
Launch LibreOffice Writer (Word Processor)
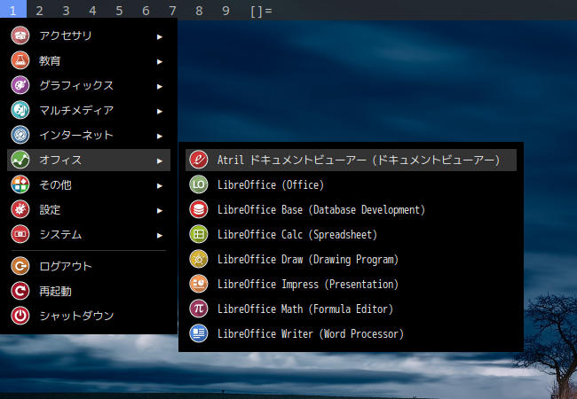click(351, 333)
